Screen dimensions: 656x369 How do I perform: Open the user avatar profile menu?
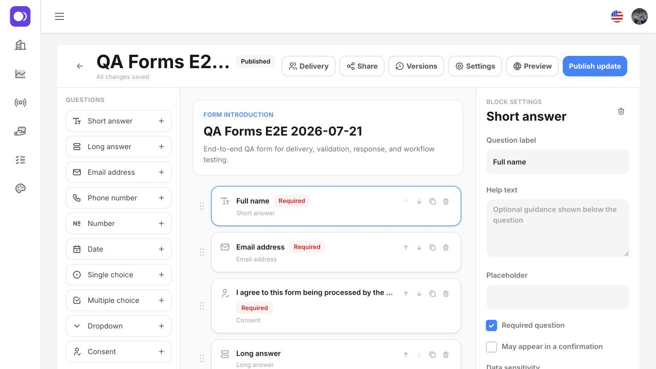640,16
